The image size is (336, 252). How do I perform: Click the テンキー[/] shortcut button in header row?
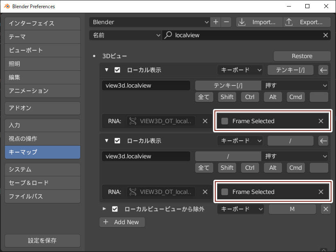pyautogui.click(x=290, y=70)
